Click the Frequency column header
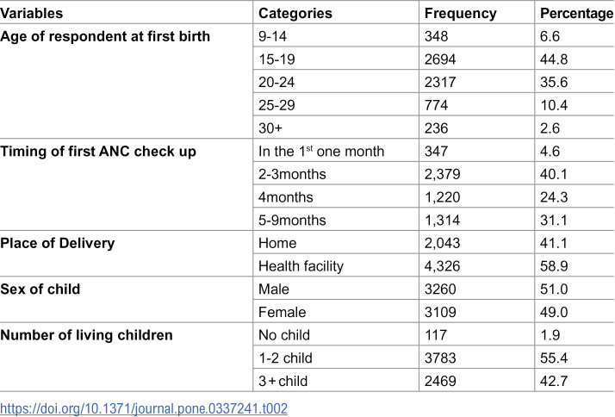Image resolution: width=615 pixels, height=417 pixels. tap(461, 13)
